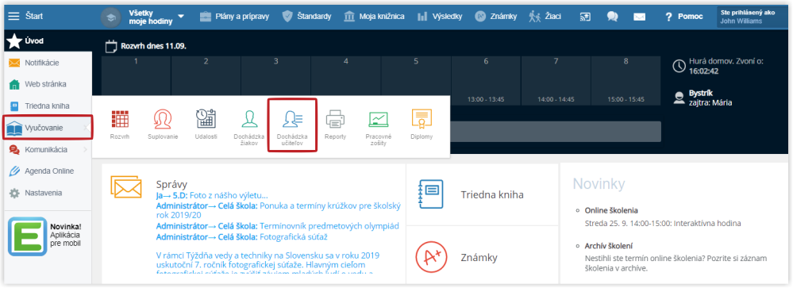The height and width of the screenshot is (288, 793).
Task: Open the chat bubbles icon
Action: (613, 17)
